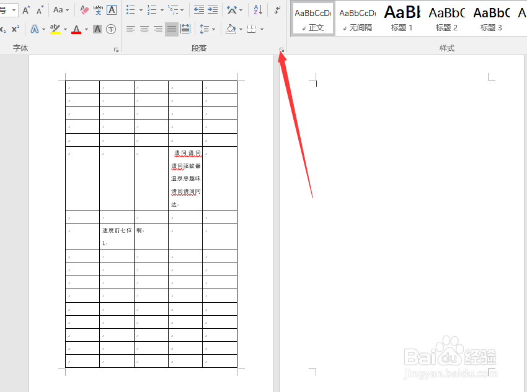The height and width of the screenshot is (392, 527).
Task: Align paragraph text to the left
Action: [x=131, y=29]
